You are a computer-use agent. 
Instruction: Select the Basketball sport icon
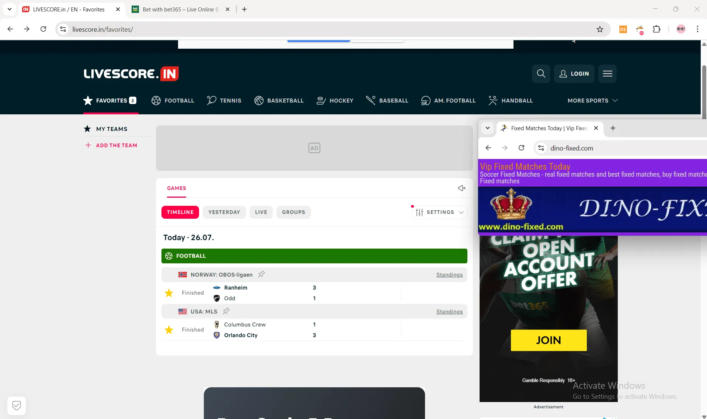[x=258, y=100]
